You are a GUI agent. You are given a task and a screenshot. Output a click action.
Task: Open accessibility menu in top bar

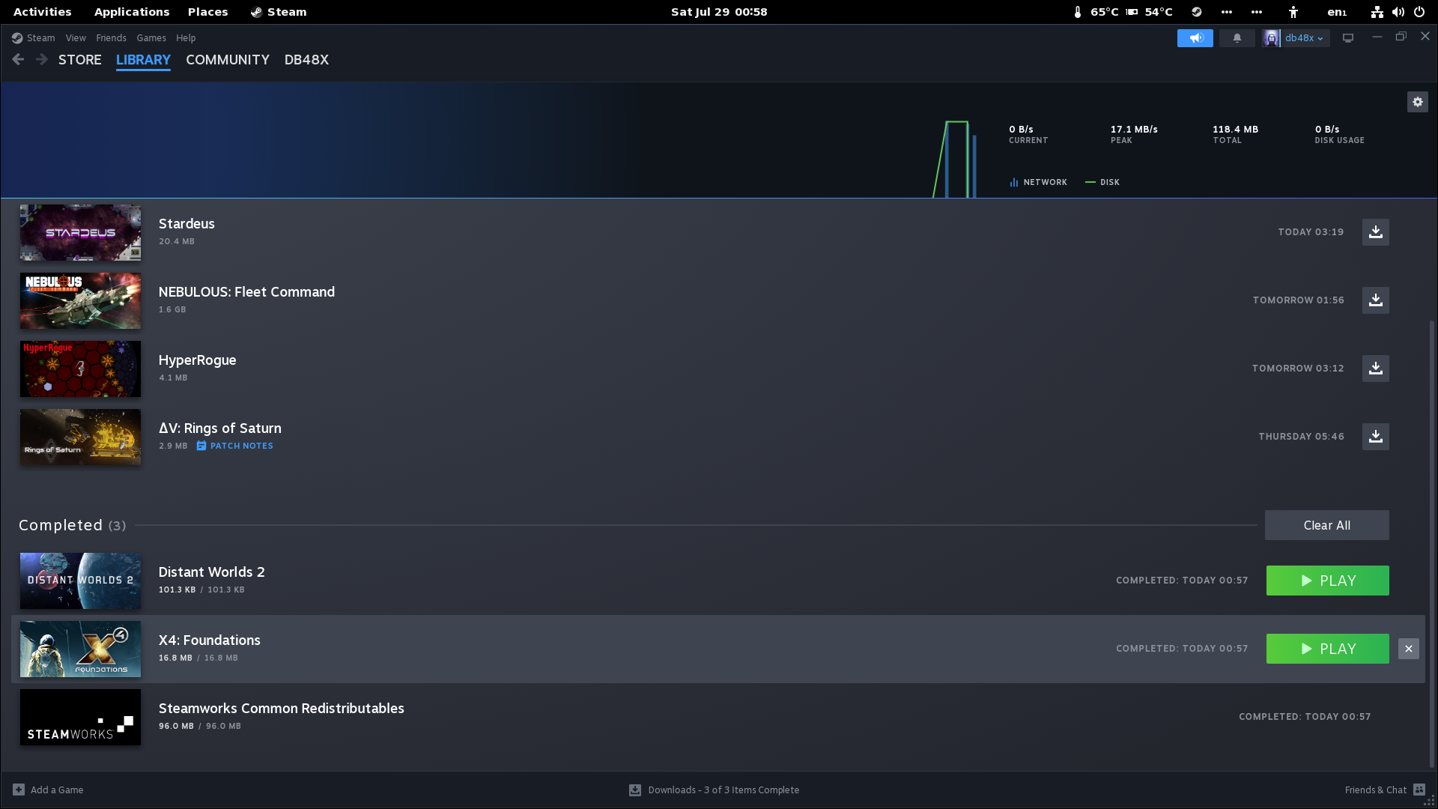pyautogui.click(x=1293, y=12)
